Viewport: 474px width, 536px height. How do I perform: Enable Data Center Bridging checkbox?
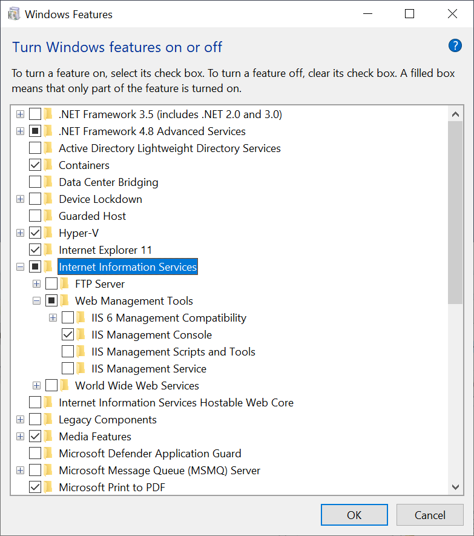point(35,182)
